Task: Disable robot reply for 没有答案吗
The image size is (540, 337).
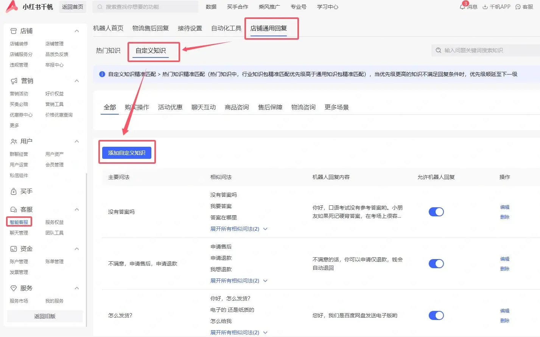Action: 436,212
